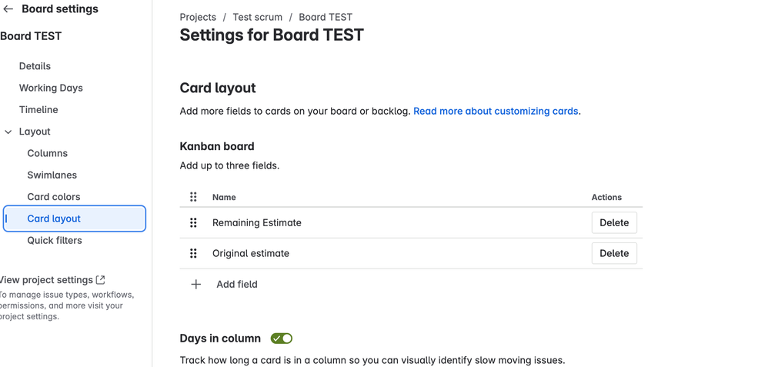
Task: Click drag handle icon for Original estimate row
Action: [193, 253]
